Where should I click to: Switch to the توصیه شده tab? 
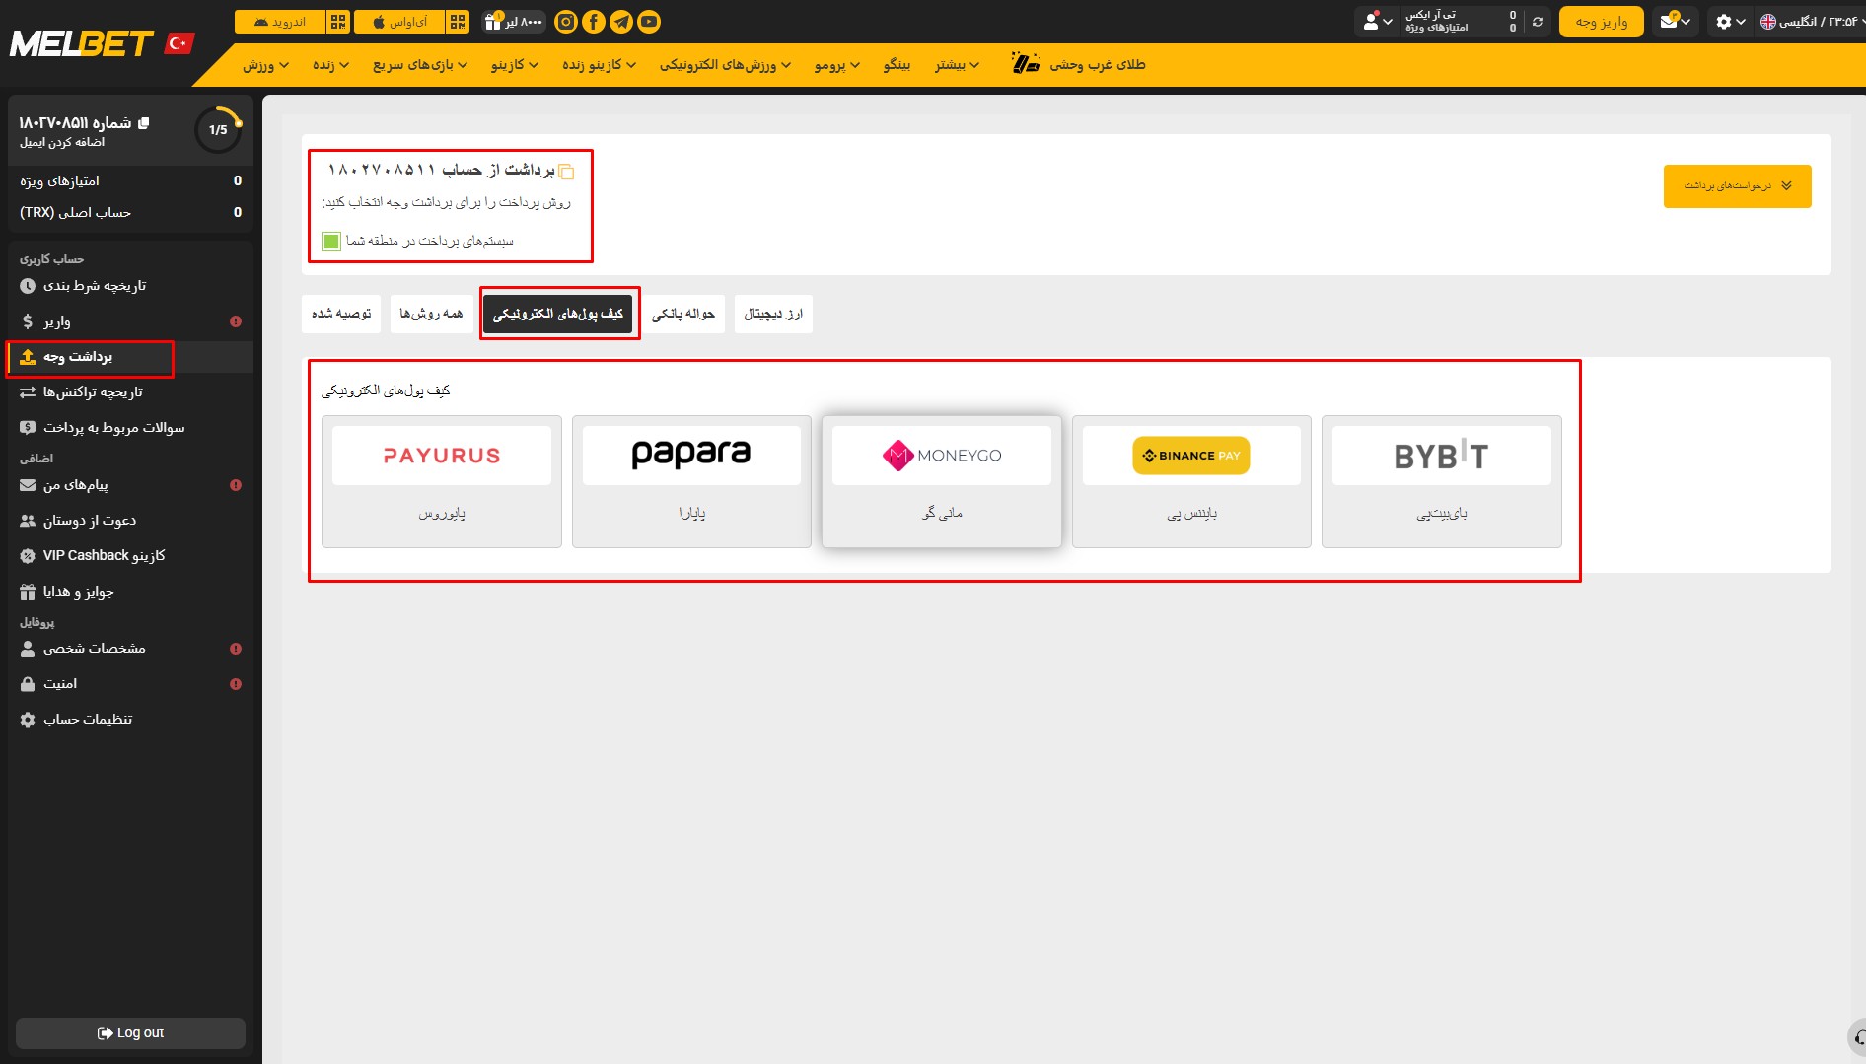coord(341,315)
